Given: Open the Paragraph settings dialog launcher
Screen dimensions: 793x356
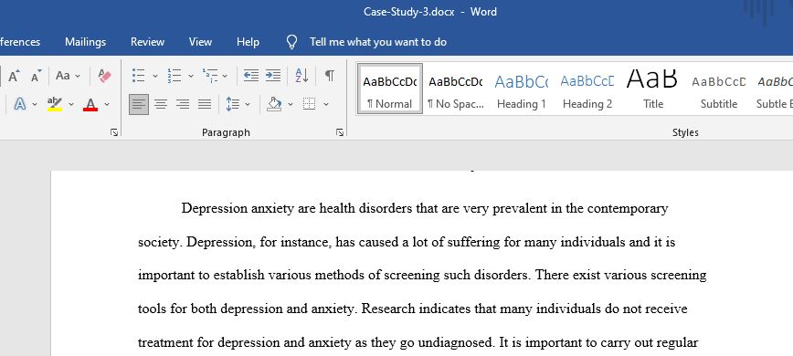Looking at the screenshot, I should pos(340,132).
